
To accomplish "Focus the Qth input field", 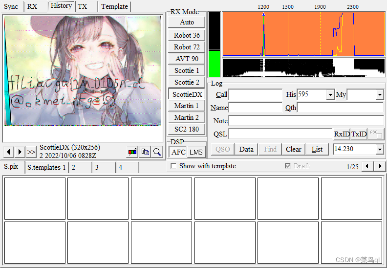I will [x=341, y=108].
